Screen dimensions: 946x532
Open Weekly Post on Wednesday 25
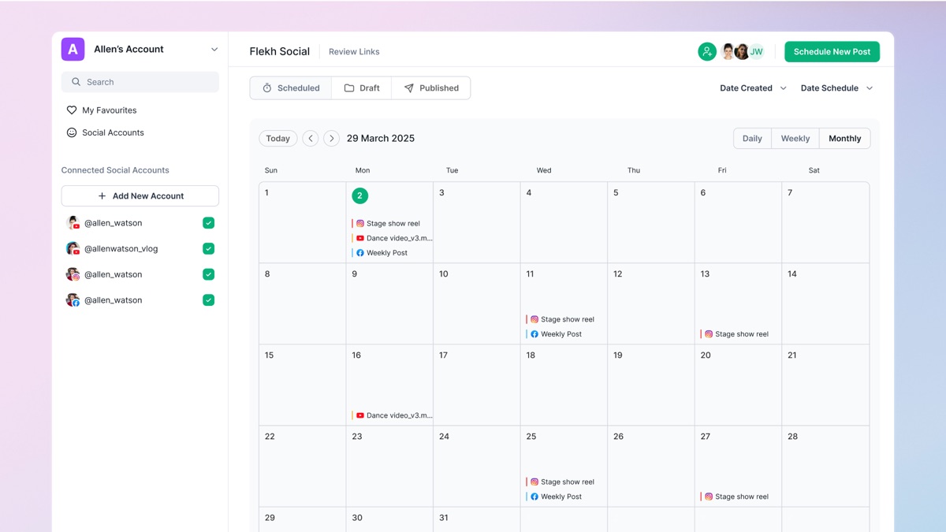pos(554,497)
